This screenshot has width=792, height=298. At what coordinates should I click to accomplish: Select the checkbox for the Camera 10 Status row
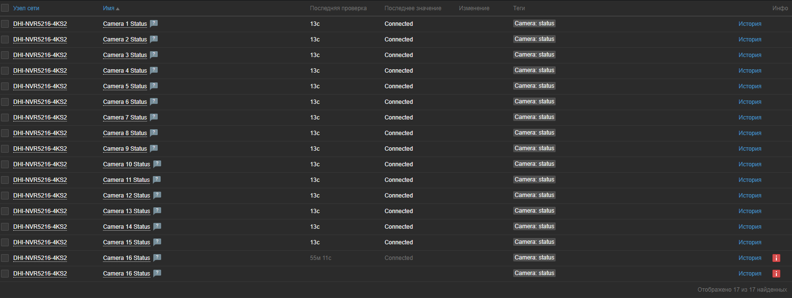point(5,164)
